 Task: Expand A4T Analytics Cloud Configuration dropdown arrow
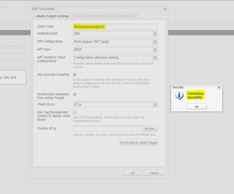(155, 57)
